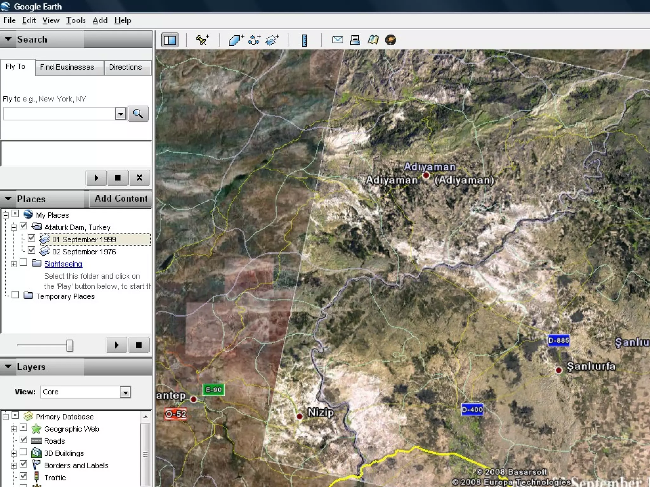This screenshot has height=487, width=650.
Task: Uncheck the 02 September 1976 overlay
Action: point(31,250)
